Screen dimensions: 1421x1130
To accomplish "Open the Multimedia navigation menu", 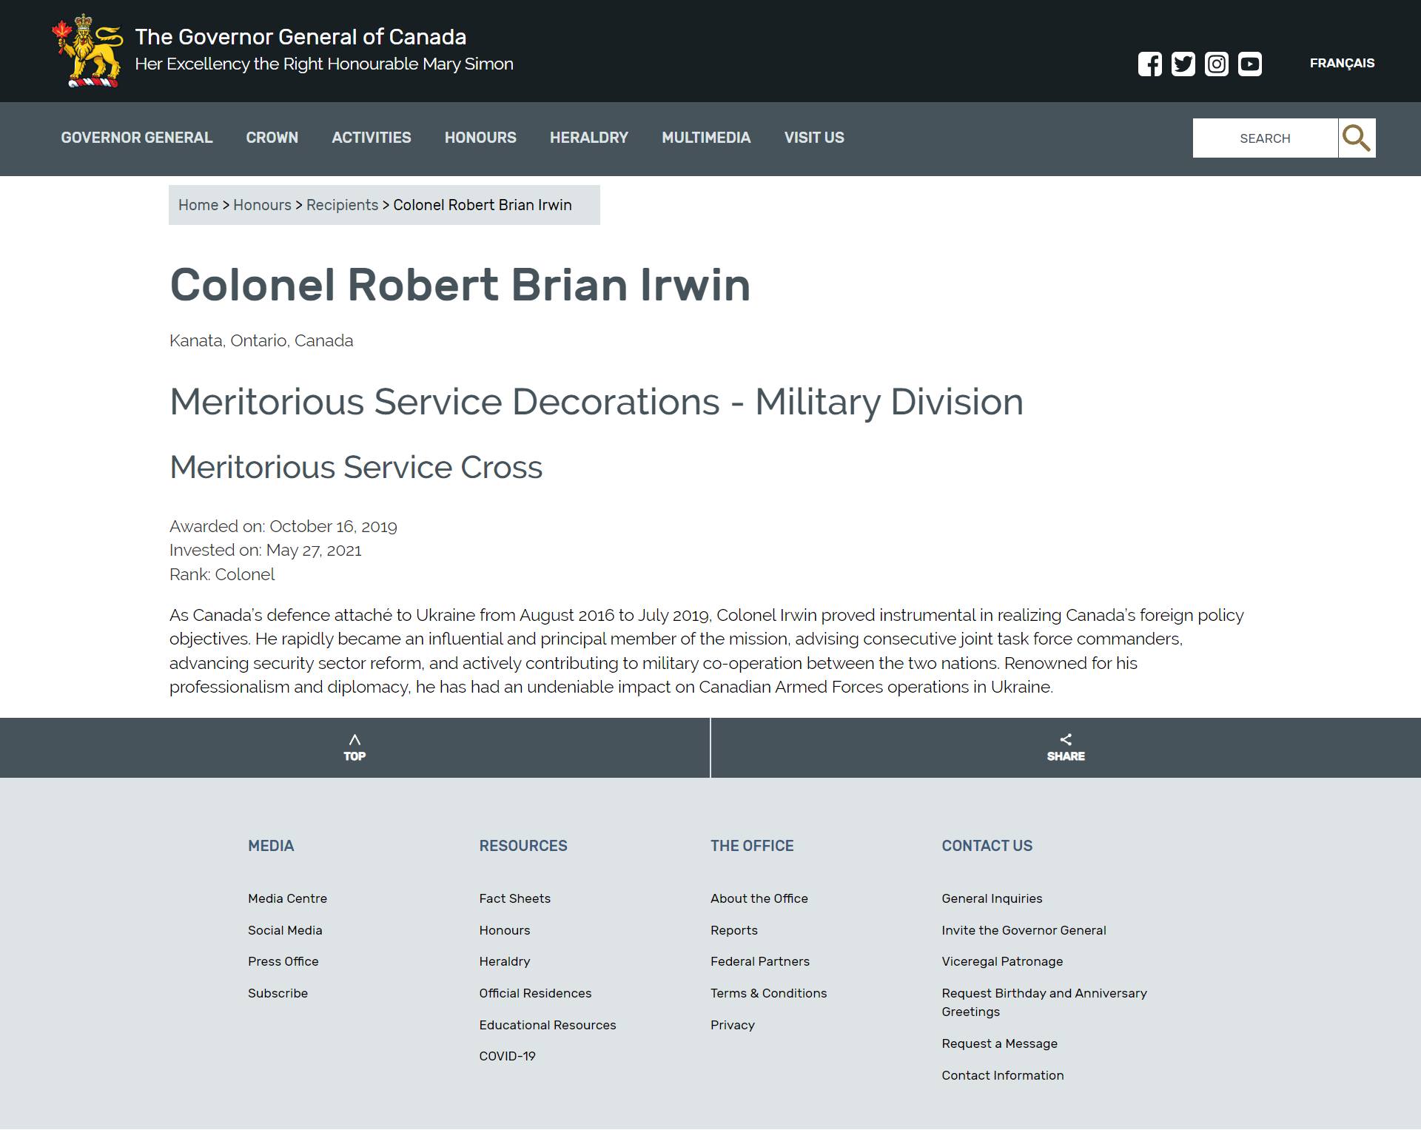I will [x=705, y=138].
